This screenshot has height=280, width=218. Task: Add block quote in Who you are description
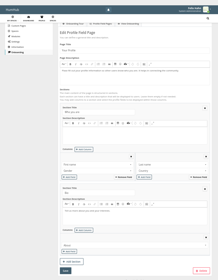pos(112,123)
